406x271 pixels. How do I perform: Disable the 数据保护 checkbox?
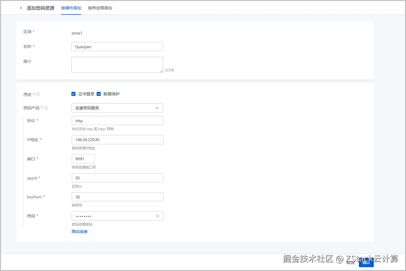tap(98, 94)
